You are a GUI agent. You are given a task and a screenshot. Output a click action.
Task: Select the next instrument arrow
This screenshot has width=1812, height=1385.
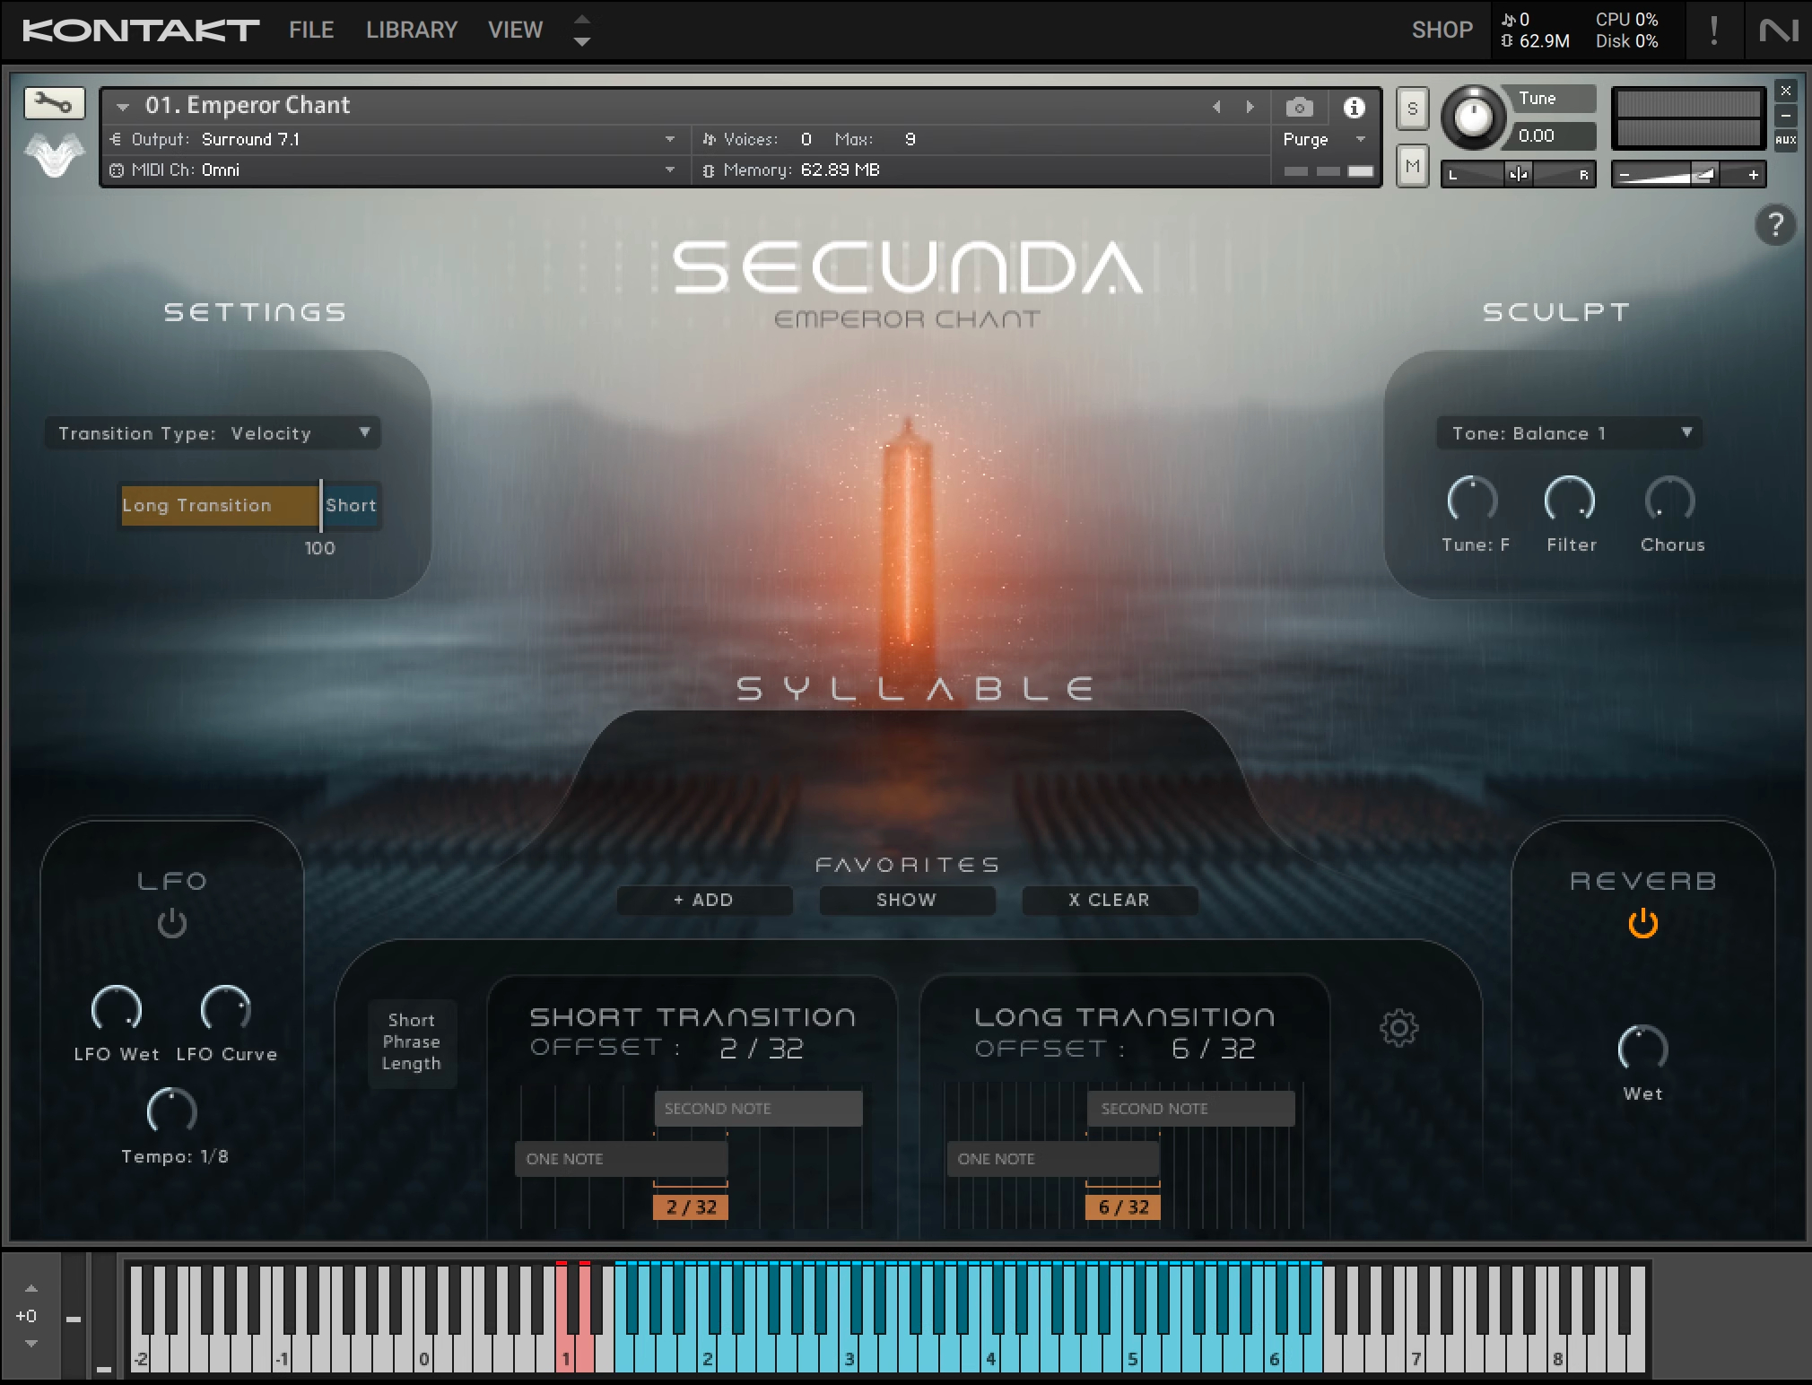pos(1250,107)
